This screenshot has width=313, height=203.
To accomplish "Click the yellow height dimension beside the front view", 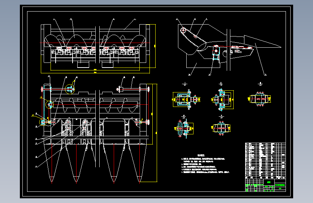I will [155, 46].
